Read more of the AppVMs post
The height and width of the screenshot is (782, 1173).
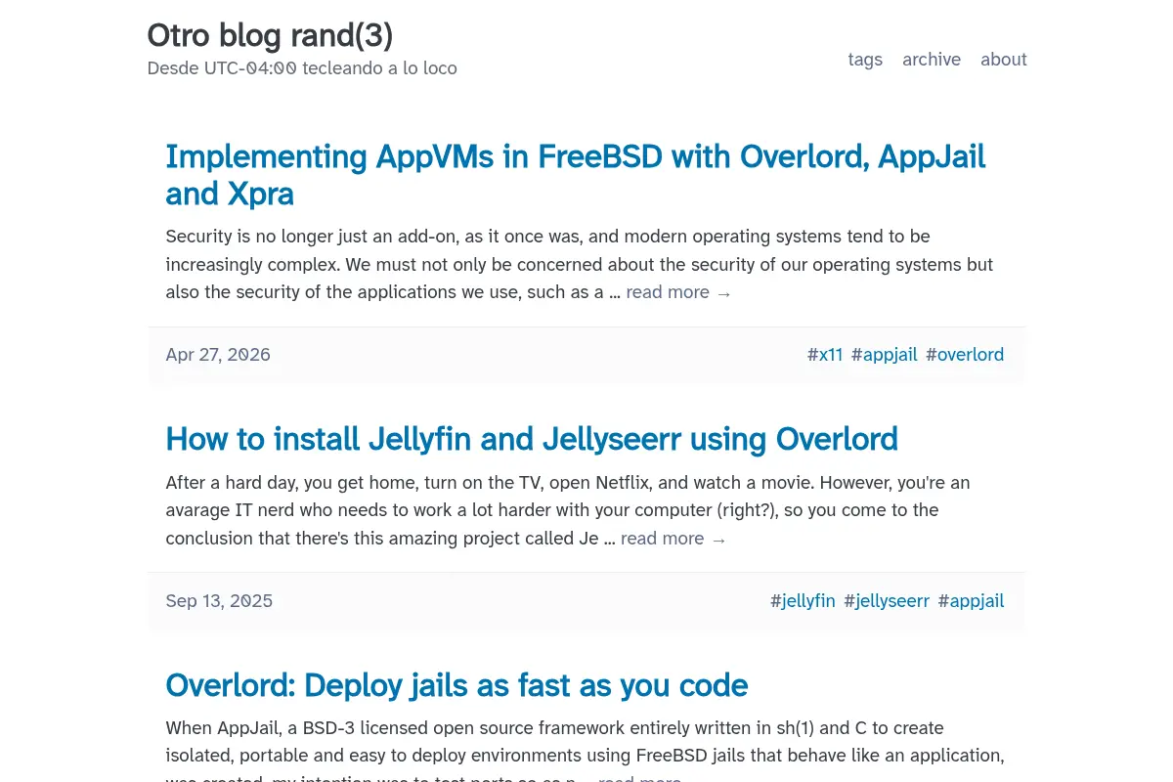678,292
